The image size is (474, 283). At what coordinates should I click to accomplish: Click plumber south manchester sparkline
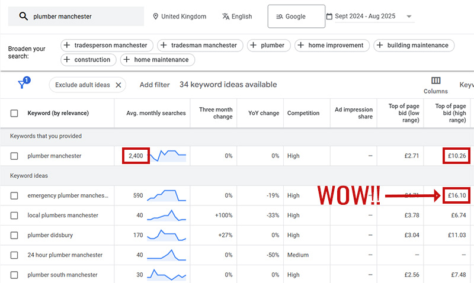(166, 275)
